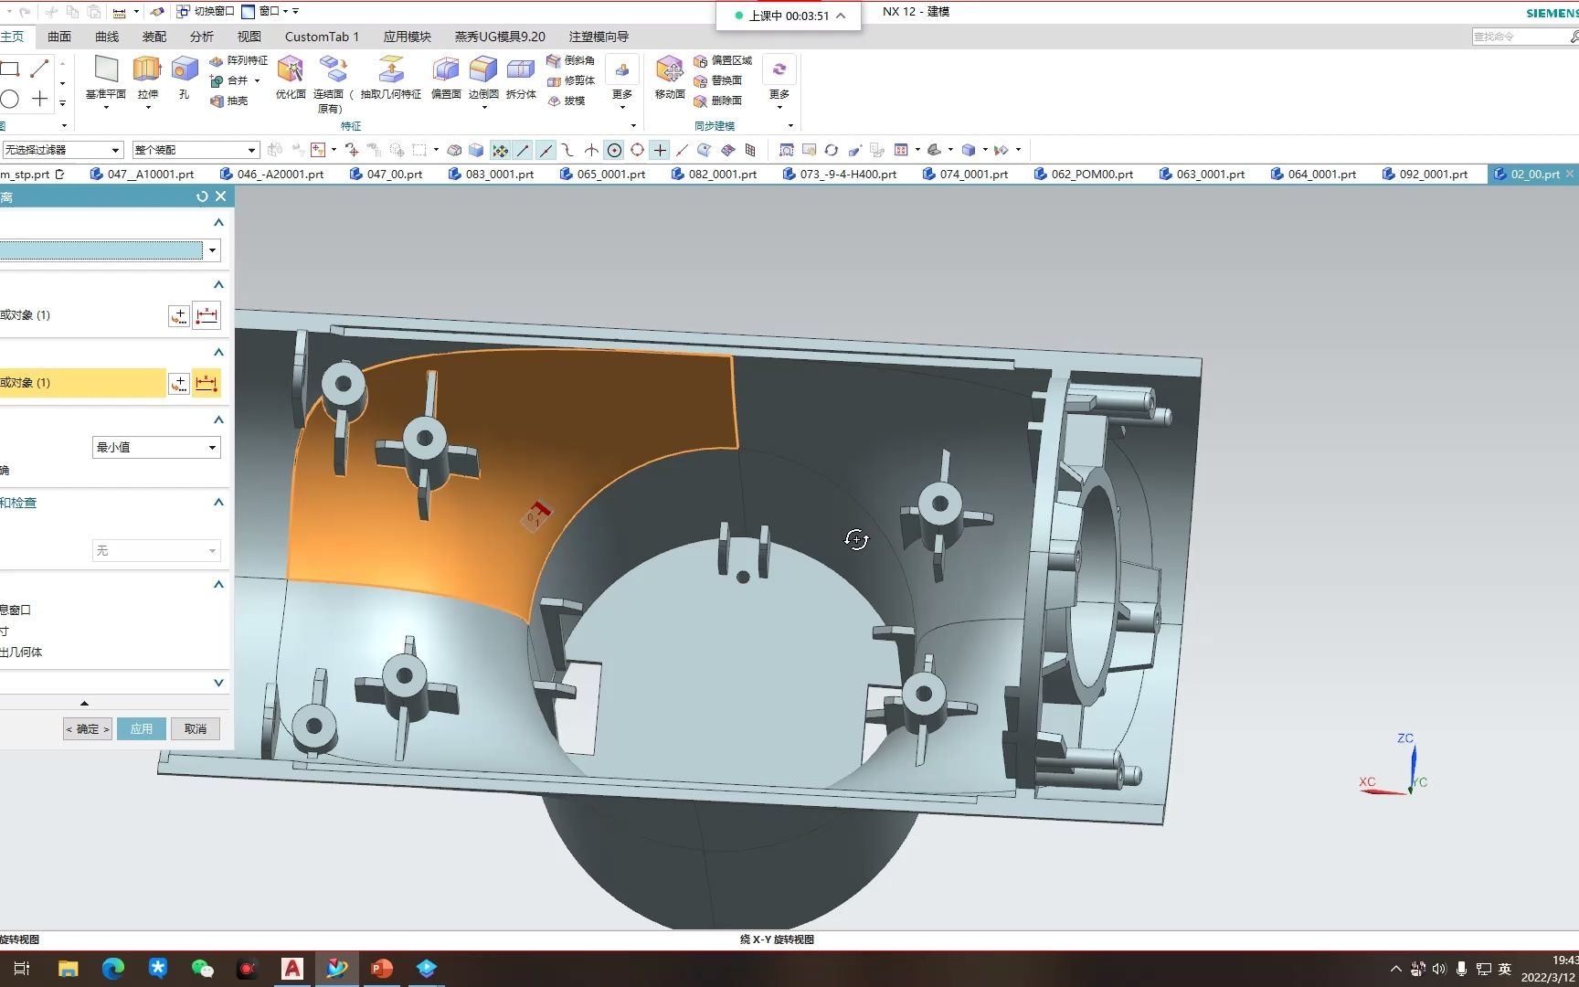Toggle the arc center snap point
This screenshot has width=1579, height=987.
click(x=615, y=150)
